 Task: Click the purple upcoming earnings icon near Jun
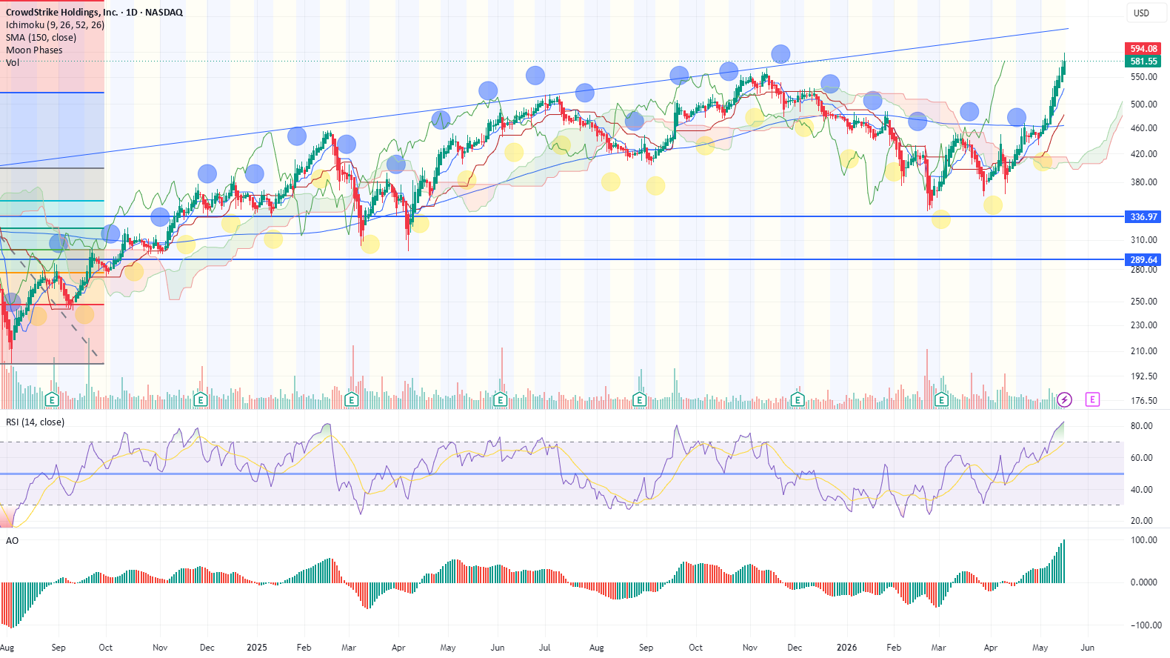(1092, 399)
